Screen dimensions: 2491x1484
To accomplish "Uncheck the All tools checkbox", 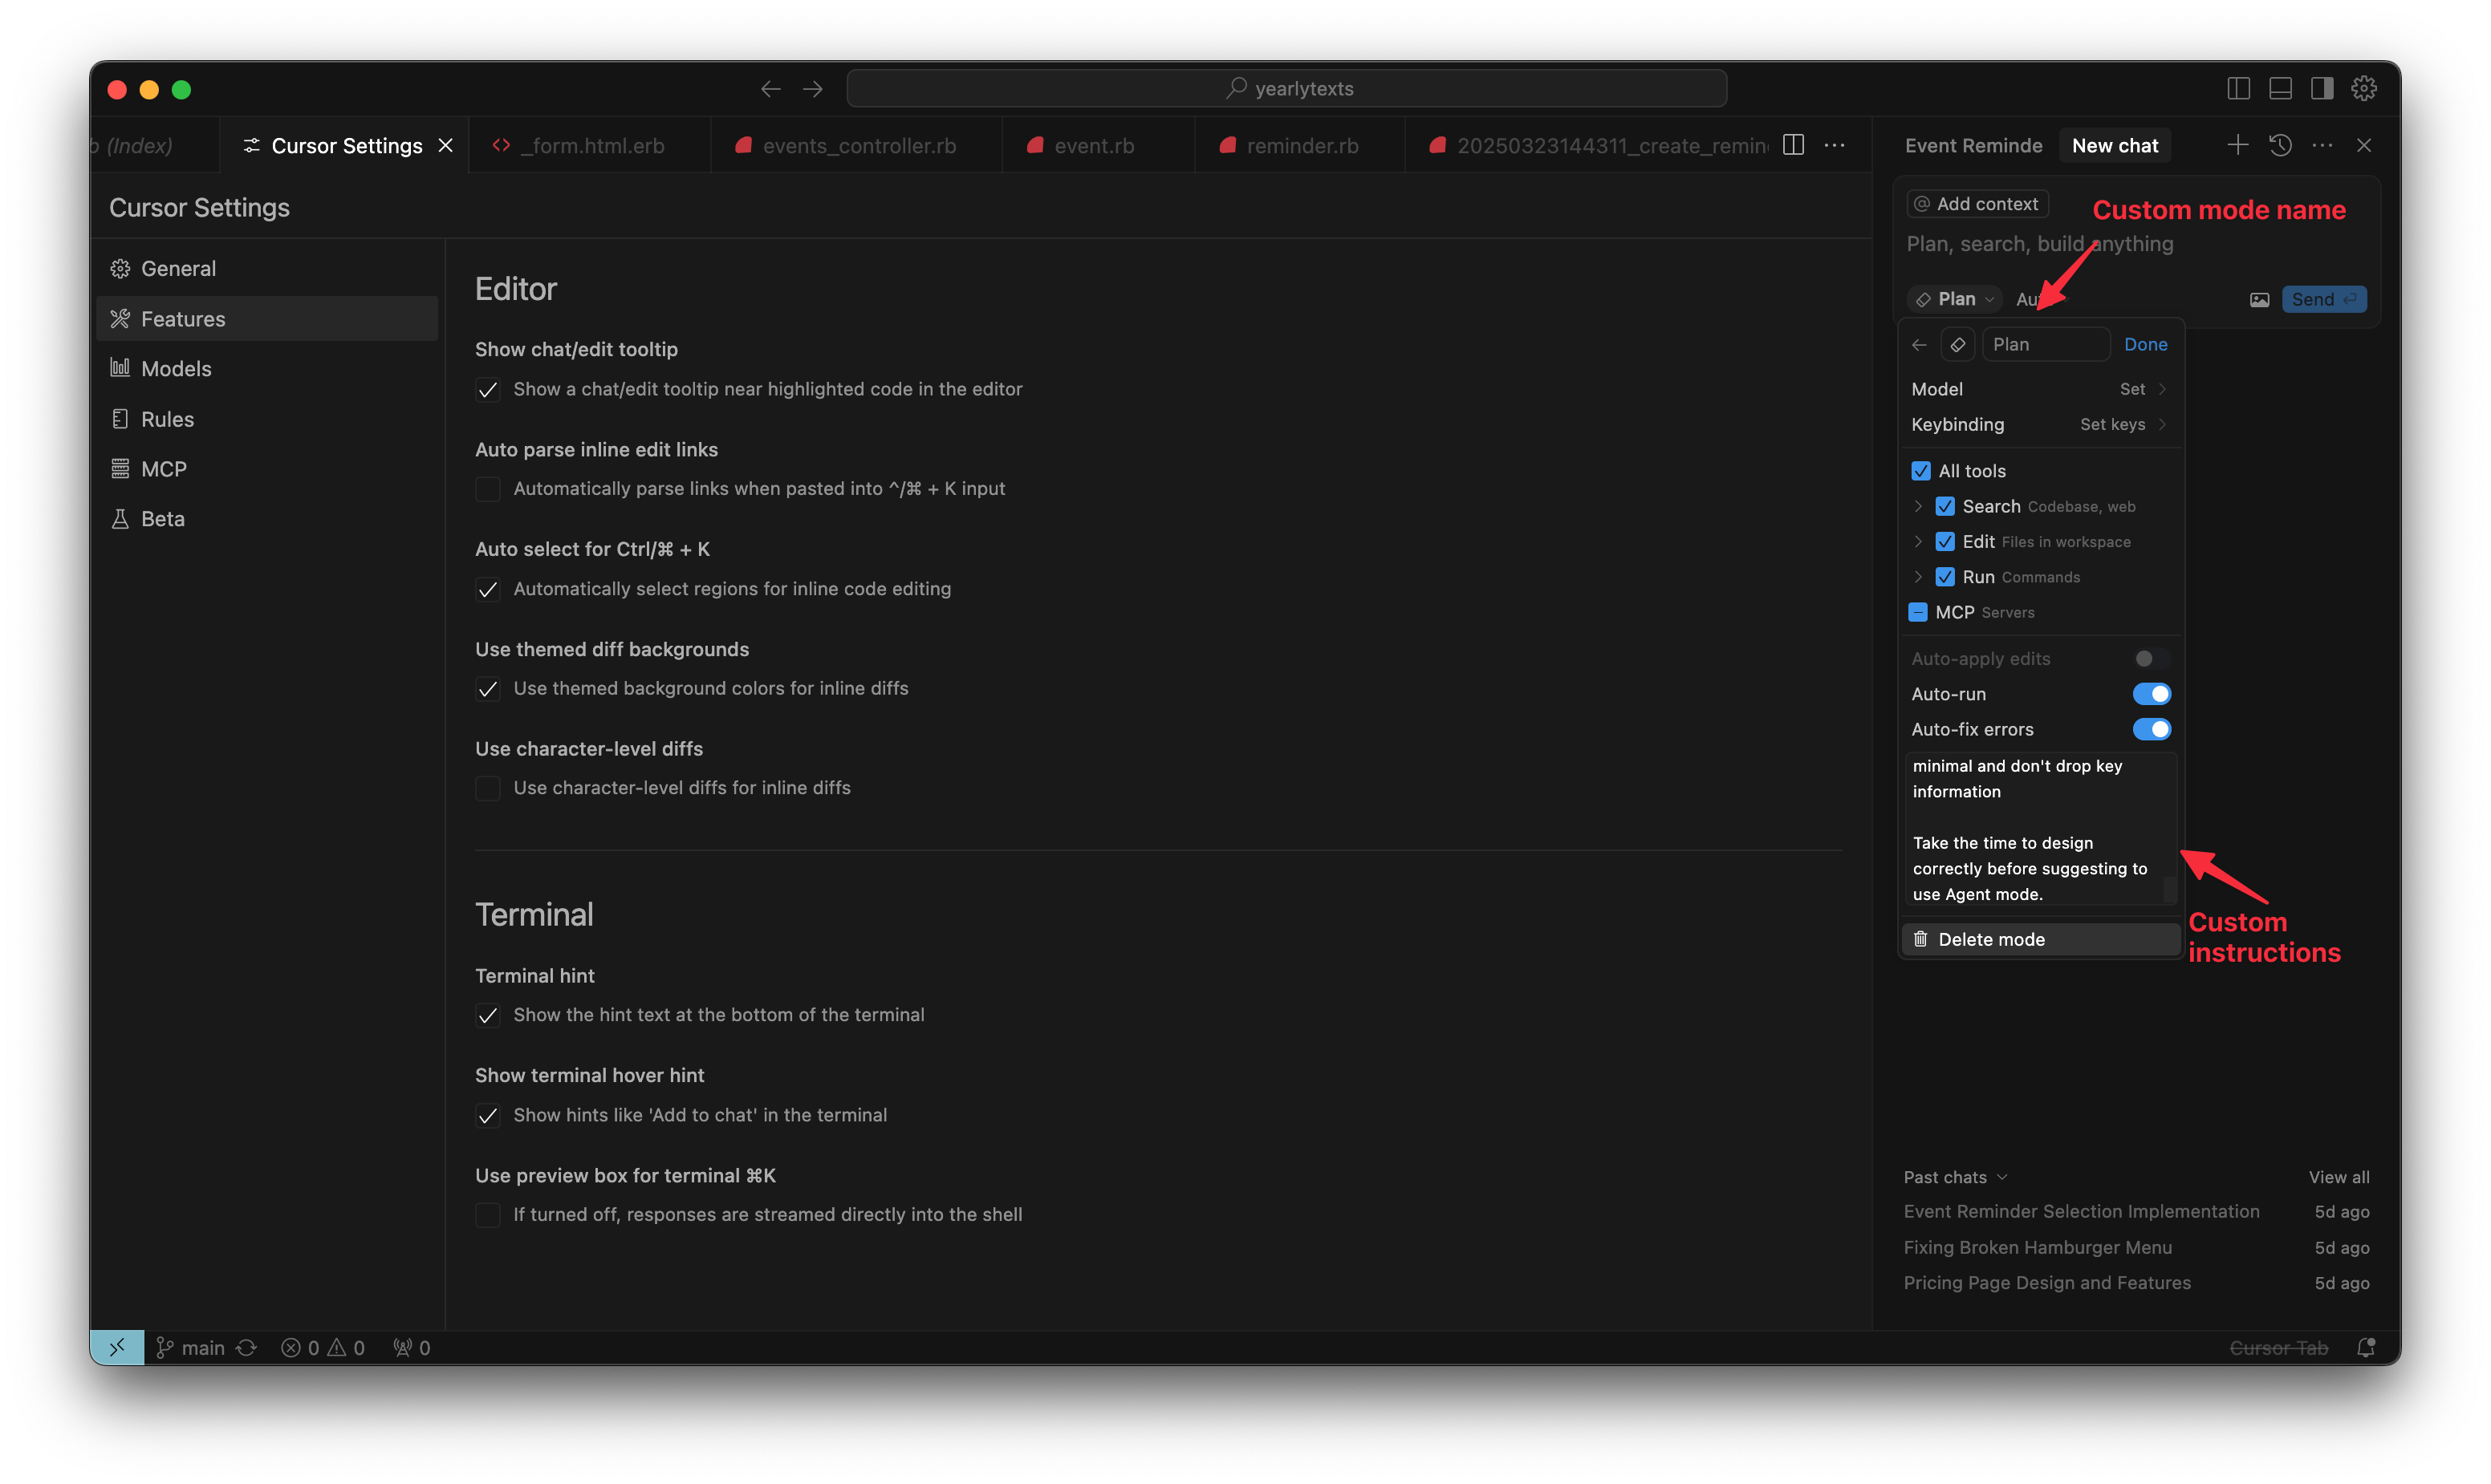I will coord(1920,470).
